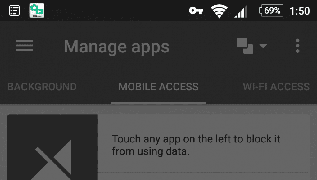Image resolution: width=317 pixels, height=180 pixels.
Task: Tap the 69% battery indicator
Action: pyautogui.click(x=271, y=11)
